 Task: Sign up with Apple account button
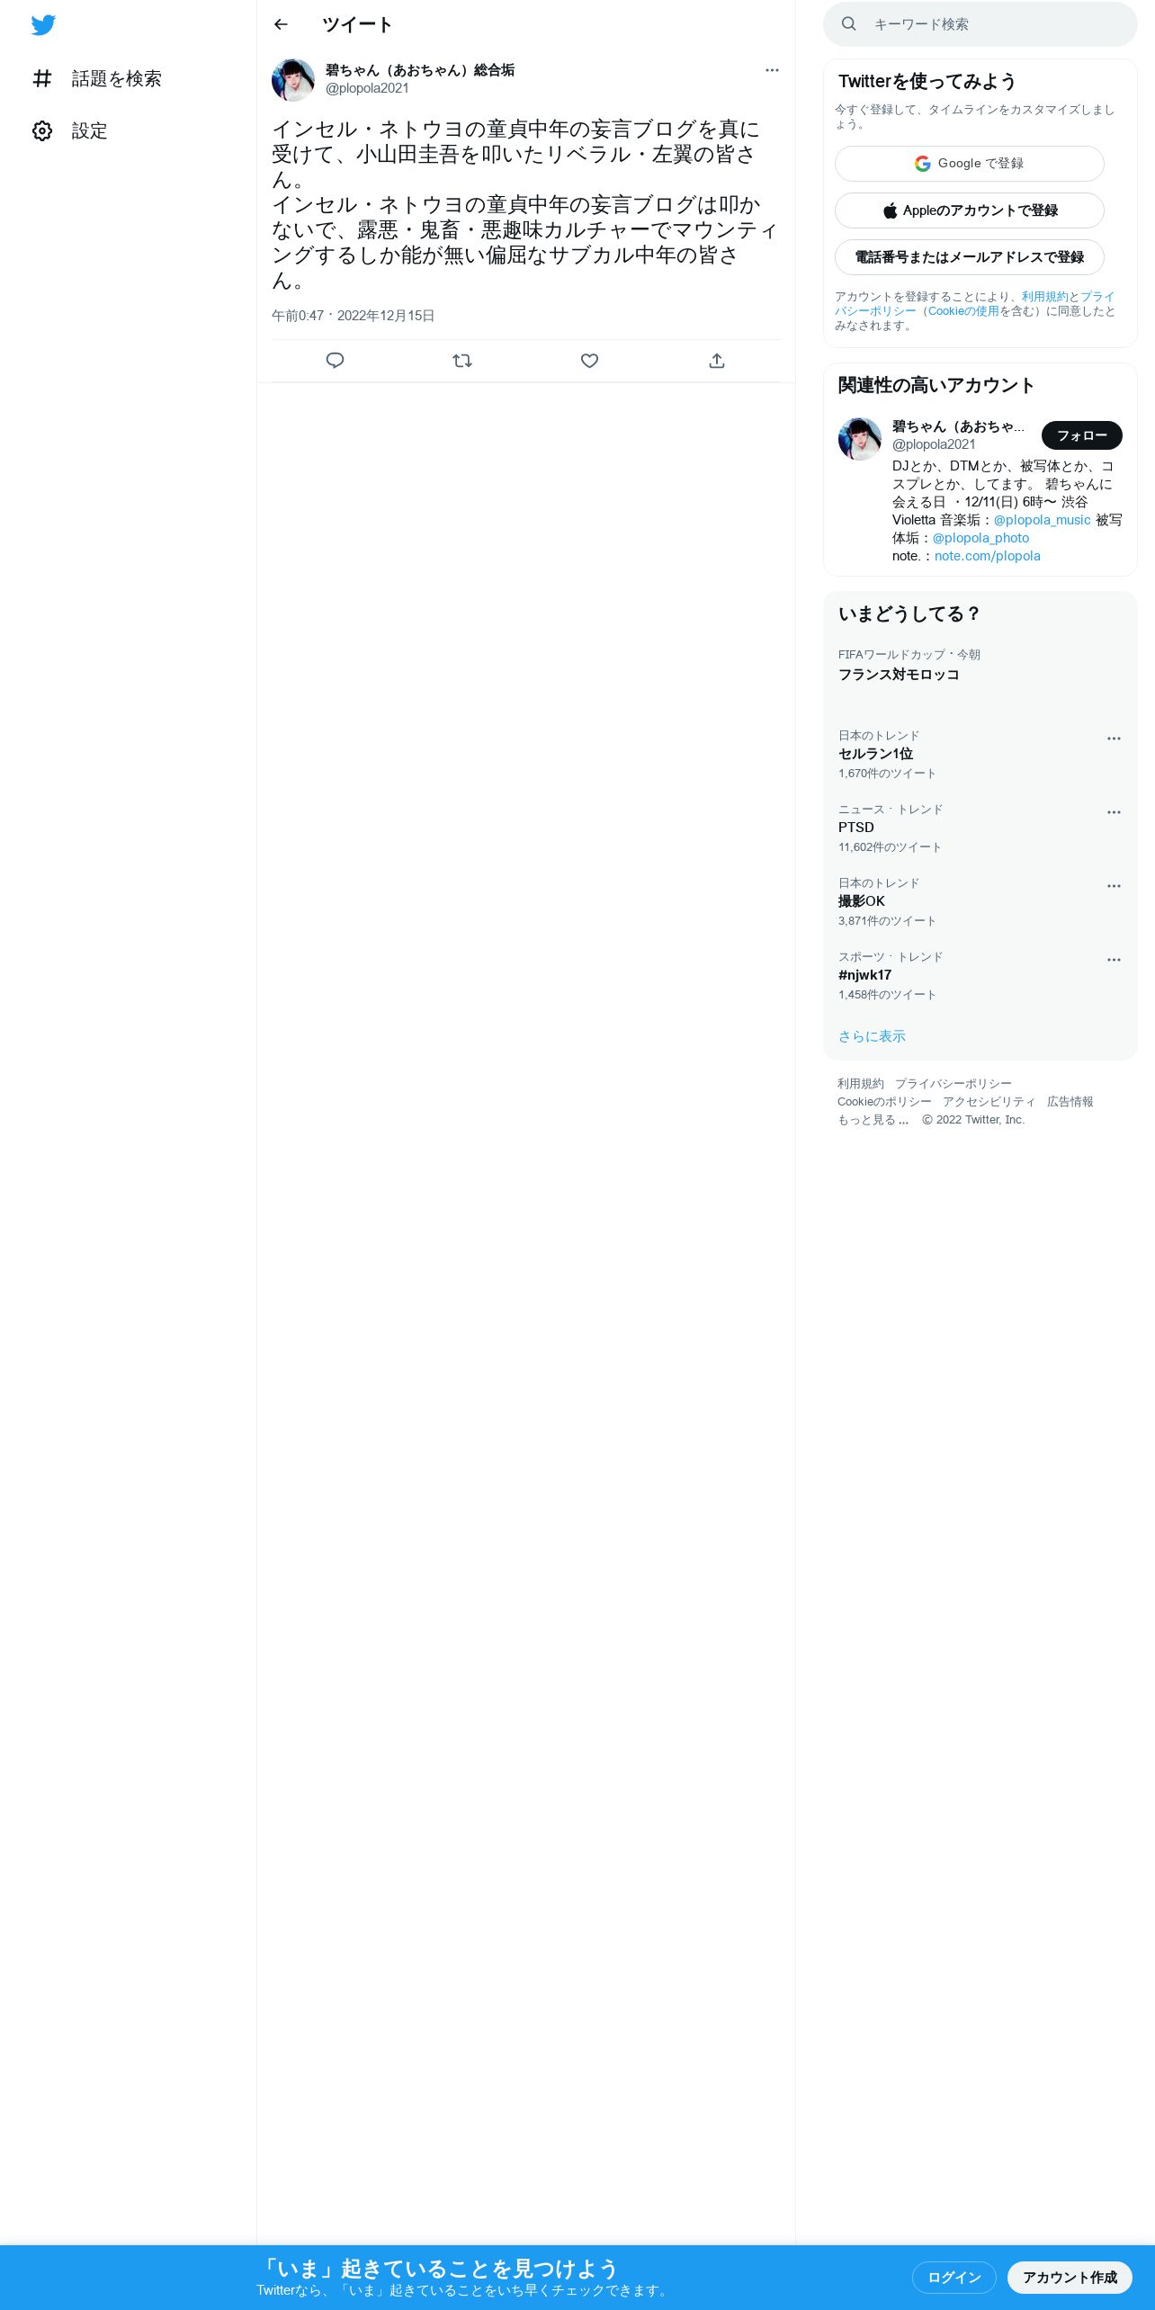coord(970,210)
